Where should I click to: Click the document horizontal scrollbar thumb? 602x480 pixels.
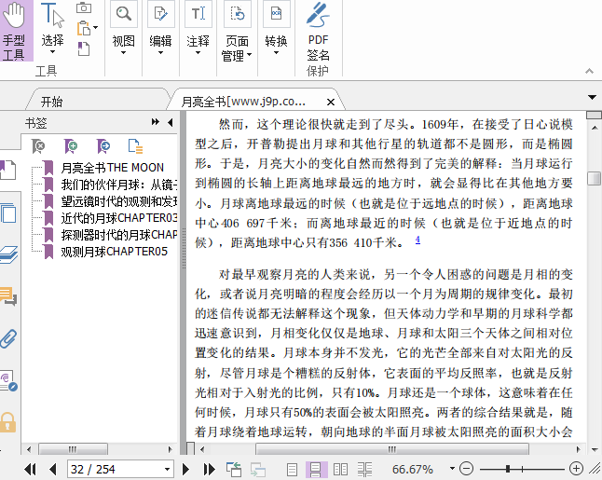(x=392, y=449)
